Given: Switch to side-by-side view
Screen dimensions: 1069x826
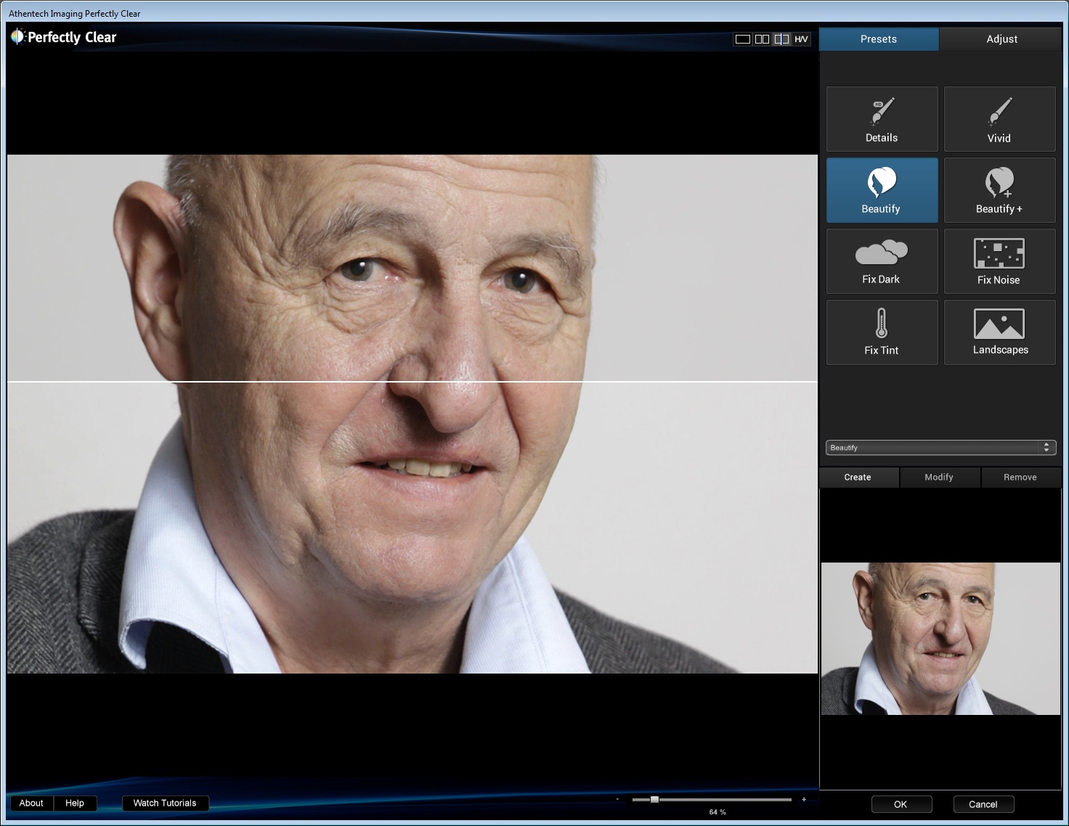Looking at the screenshot, I should pos(762,39).
